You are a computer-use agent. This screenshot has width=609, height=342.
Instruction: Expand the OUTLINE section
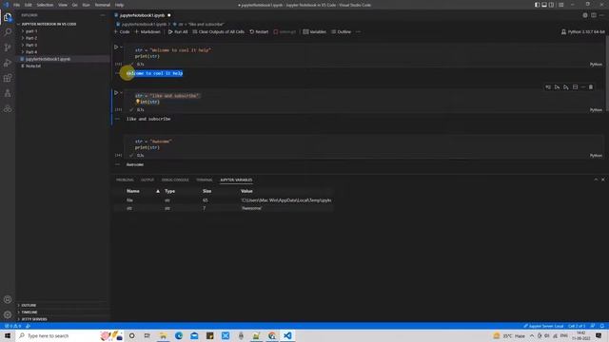pyautogui.click(x=62, y=305)
